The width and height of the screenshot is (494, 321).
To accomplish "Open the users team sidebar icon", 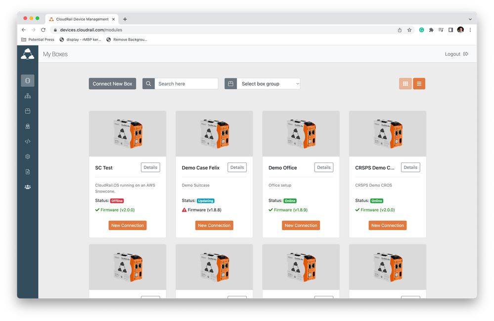I will point(28,187).
